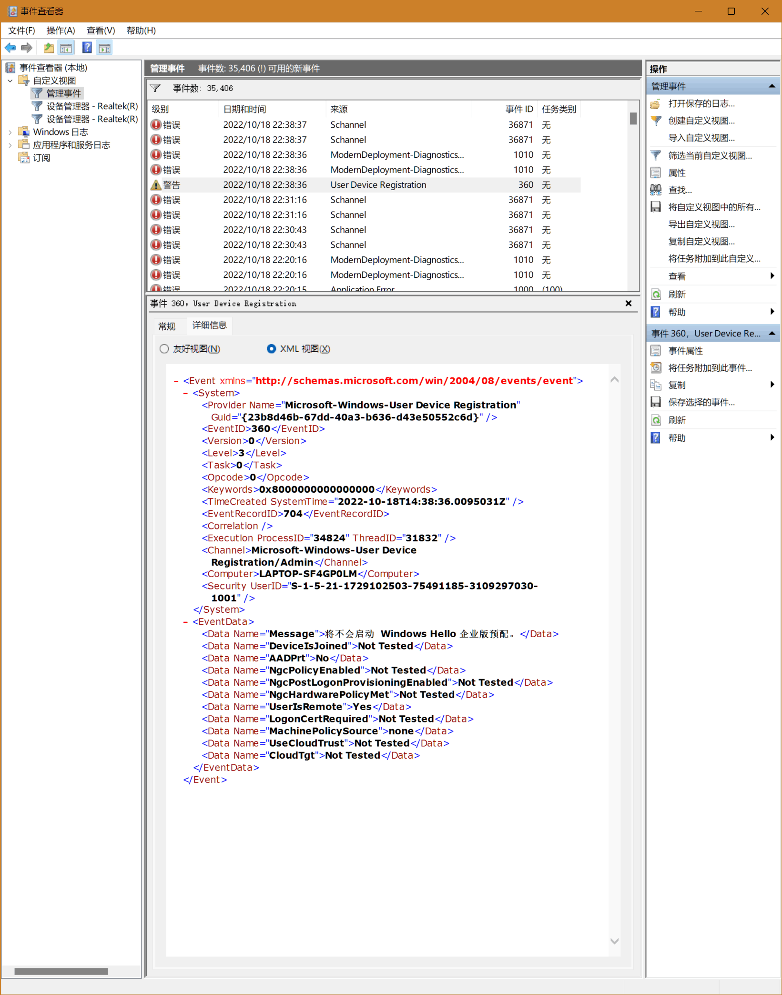Open the 查看 submenu arrow
The height and width of the screenshot is (995, 782).
click(x=772, y=276)
